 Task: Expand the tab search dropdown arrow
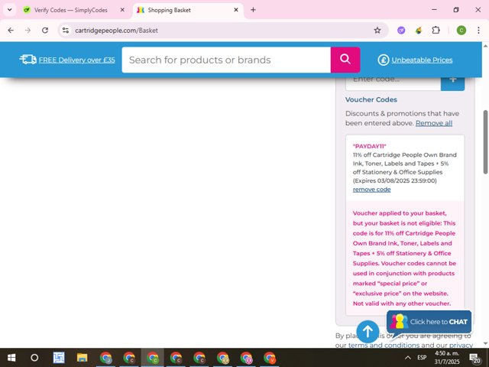click(10, 10)
